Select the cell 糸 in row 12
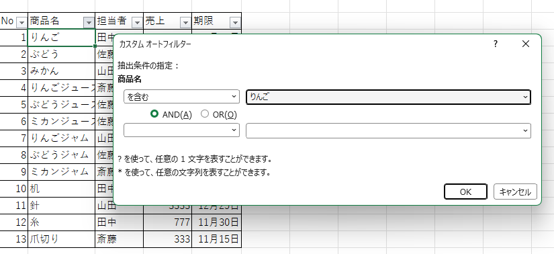 tap(61, 222)
